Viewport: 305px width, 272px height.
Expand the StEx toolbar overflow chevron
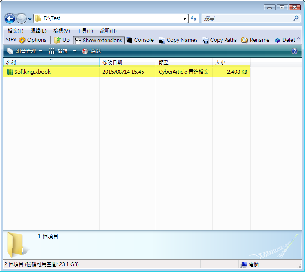coord(298,38)
